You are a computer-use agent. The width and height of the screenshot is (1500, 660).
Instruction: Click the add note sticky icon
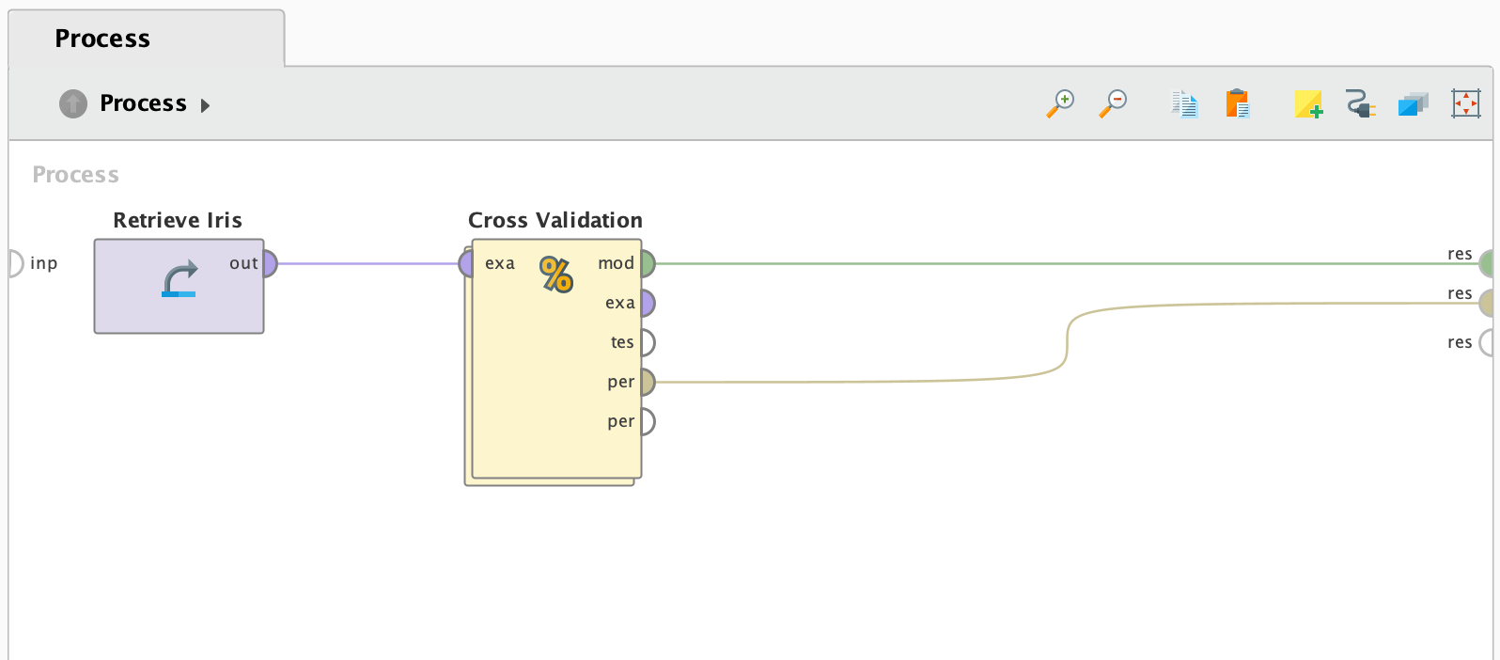(x=1307, y=103)
